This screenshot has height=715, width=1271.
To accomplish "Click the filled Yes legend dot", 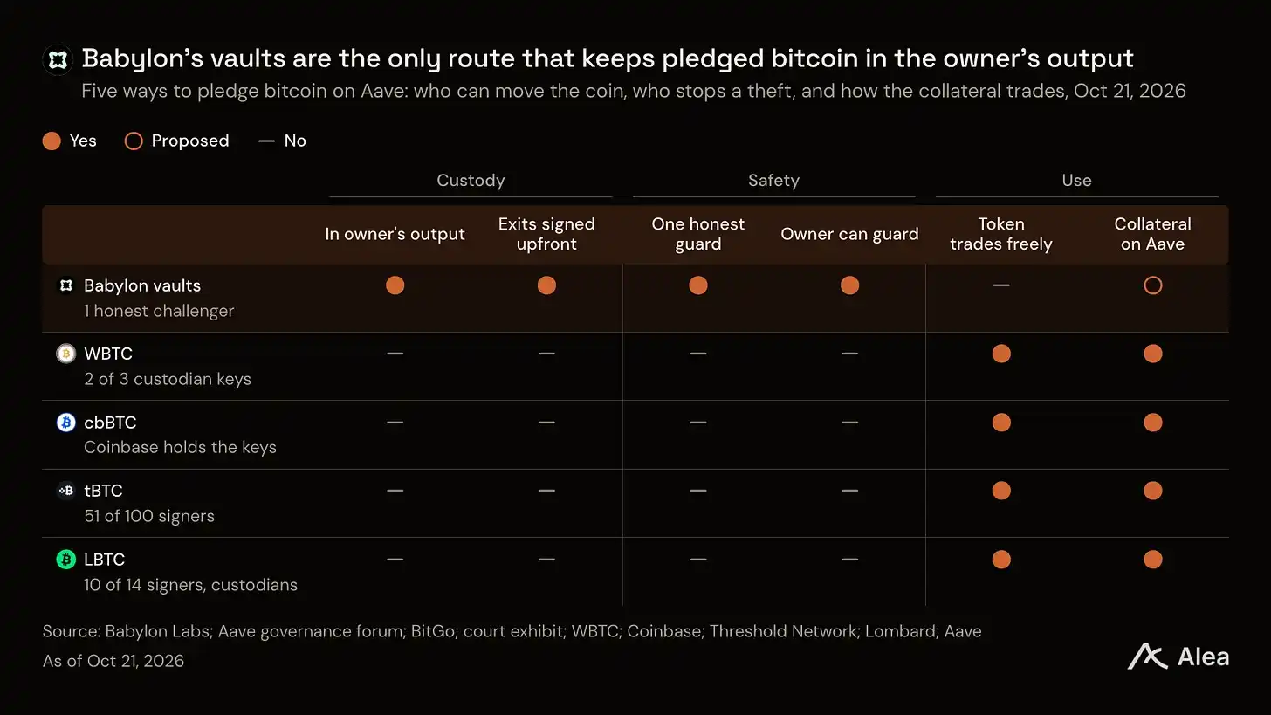I will (52, 141).
